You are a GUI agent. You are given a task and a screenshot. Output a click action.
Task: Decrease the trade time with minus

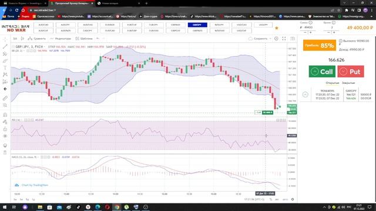click(x=328, y=32)
